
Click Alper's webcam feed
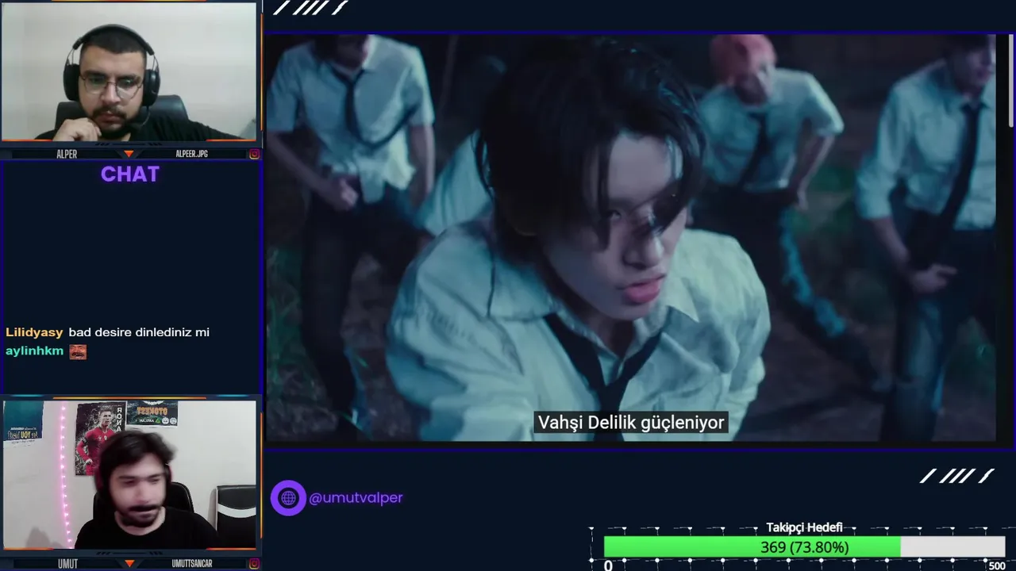click(129, 71)
